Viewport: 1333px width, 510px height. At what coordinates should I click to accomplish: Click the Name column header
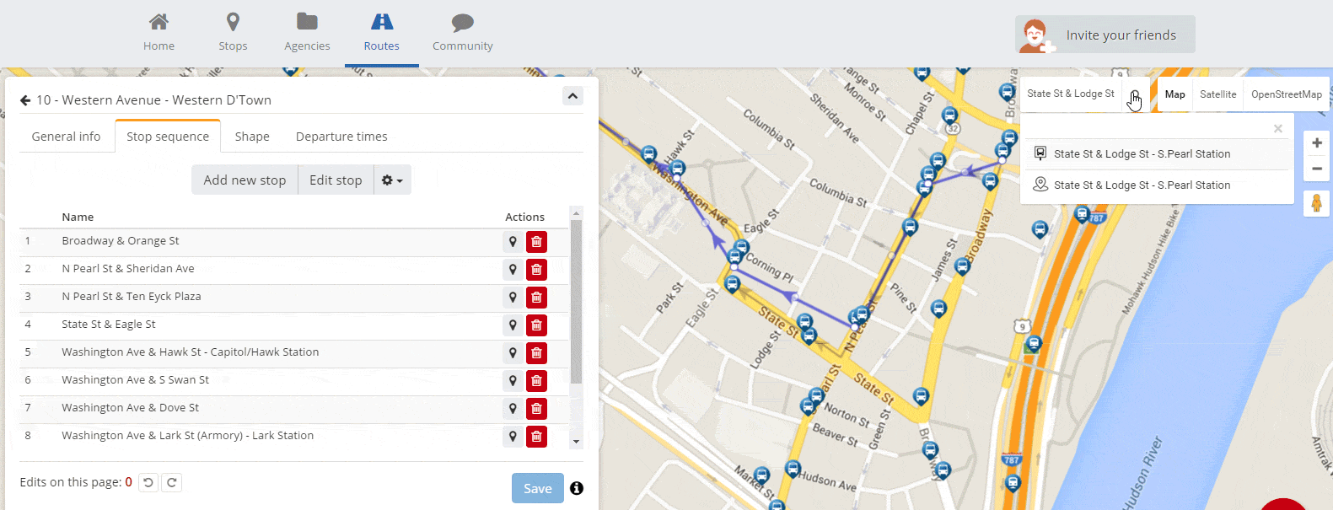(x=78, y=217)
